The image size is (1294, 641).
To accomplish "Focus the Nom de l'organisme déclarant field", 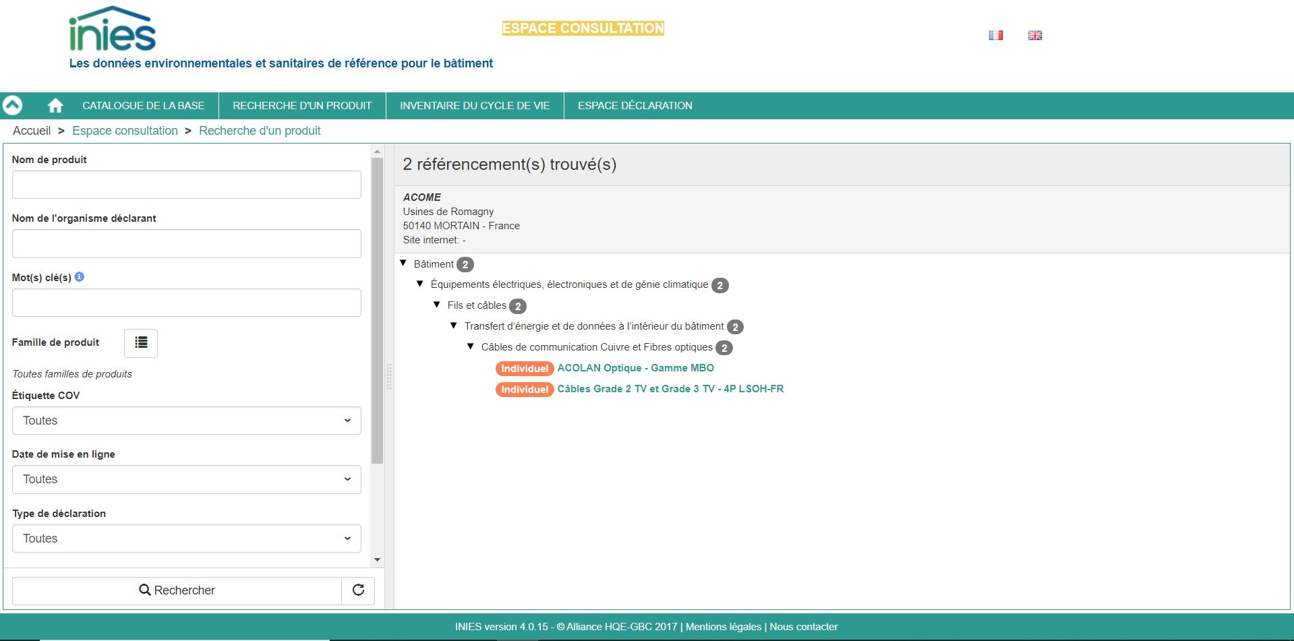I will [187, 243].
